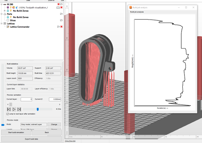Collapse the Parts tree node
The height and width of the screenshot is (143, 202).
[1, 14]
